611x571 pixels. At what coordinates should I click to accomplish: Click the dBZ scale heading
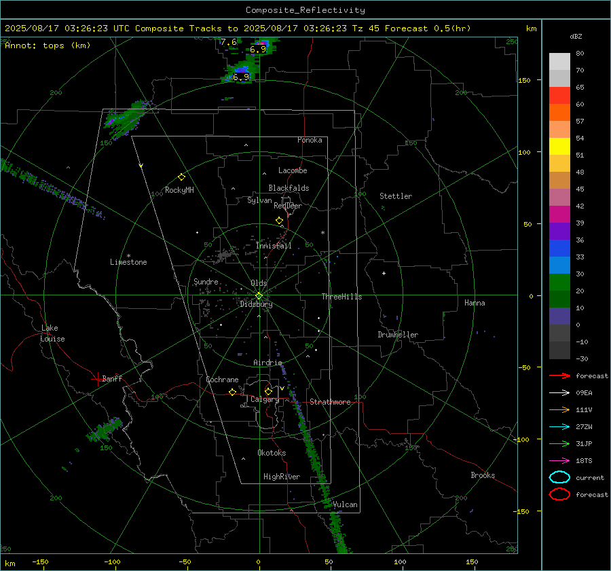576,36
